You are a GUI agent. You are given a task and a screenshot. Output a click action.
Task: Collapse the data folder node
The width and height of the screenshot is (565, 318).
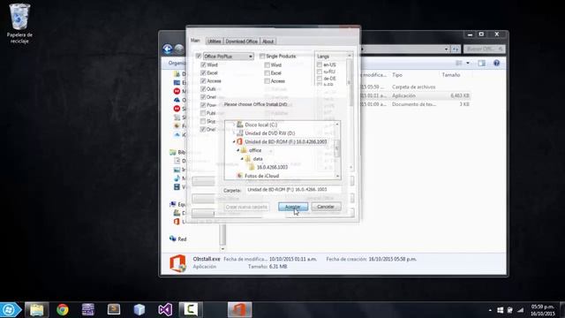pyautogui.click(x=242, y=159)
